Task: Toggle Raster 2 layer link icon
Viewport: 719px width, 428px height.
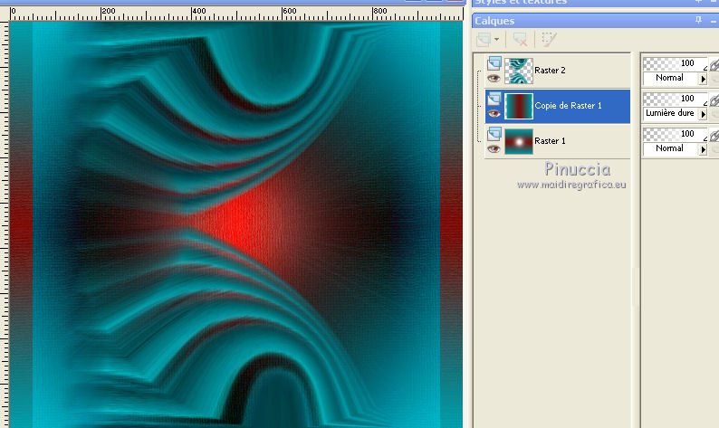Action: click(714, 64)
